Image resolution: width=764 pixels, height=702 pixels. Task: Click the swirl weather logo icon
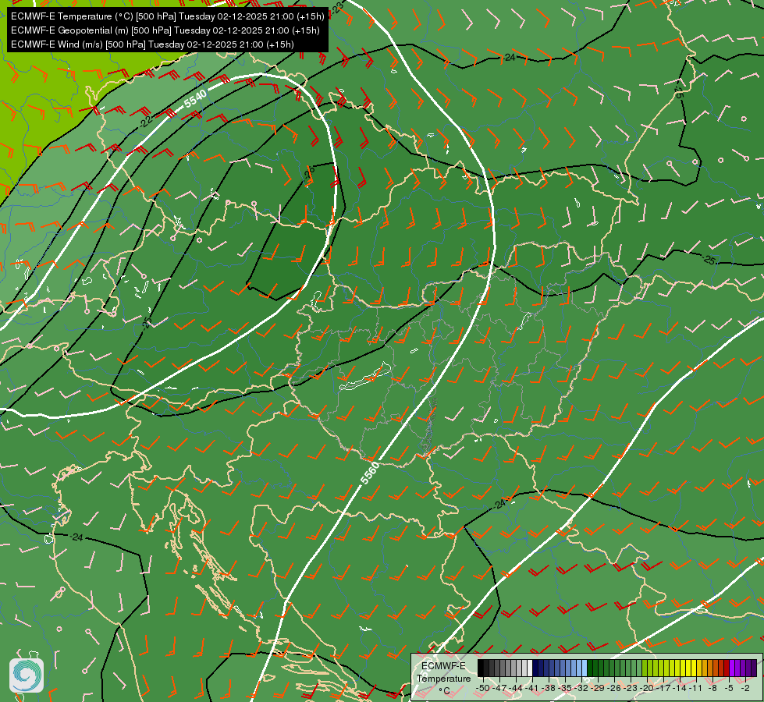click(x=27, y=675)
